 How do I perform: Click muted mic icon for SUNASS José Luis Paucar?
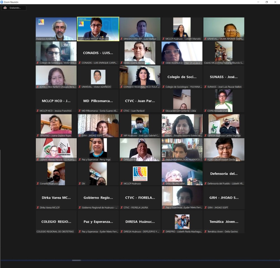coord(206,87)
